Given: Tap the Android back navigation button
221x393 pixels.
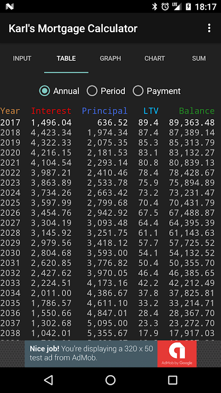Looking at the screenshot, I should pyautogui.click(x=49, y=380).
